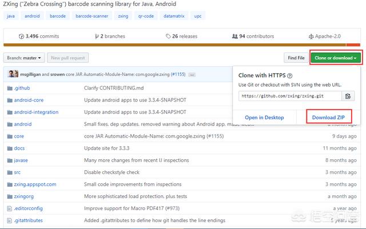The width and height of the screenshot is (366, 229).
Task: Click the java topic tag
Action: (11, 16)
